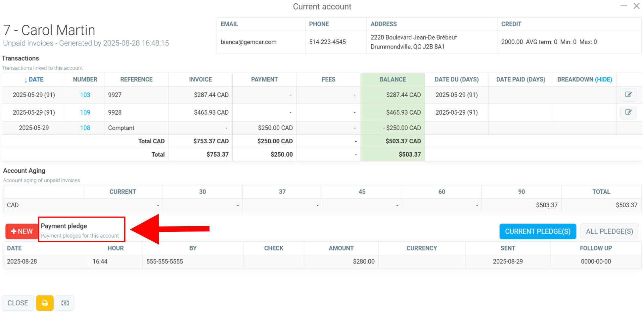This screenshot has height=313, width=643.
Task: Minimize the Current account window
Action: pyautogui.click(x=623, y=6)
